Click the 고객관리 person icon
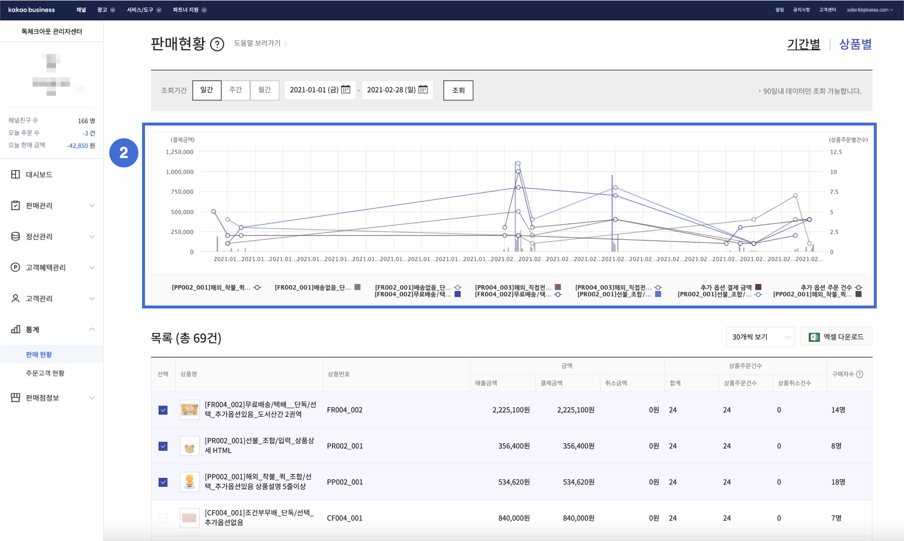 tap(16, 298)
